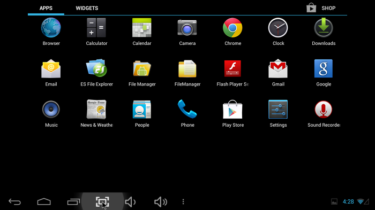Tap the Home navigation button
375x210 pixels.
click(x=44, y=202)
